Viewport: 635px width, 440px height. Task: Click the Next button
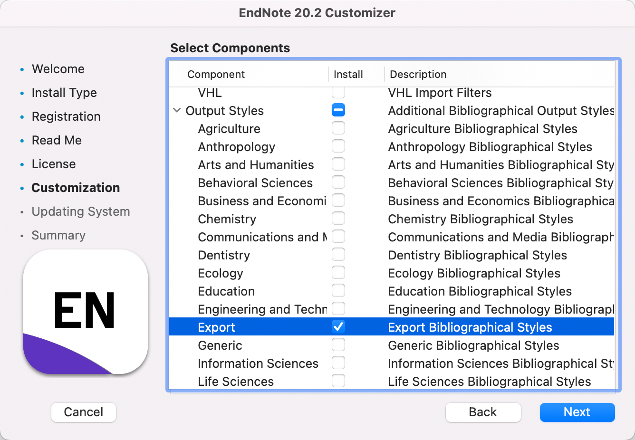click(x=577, y=412)
